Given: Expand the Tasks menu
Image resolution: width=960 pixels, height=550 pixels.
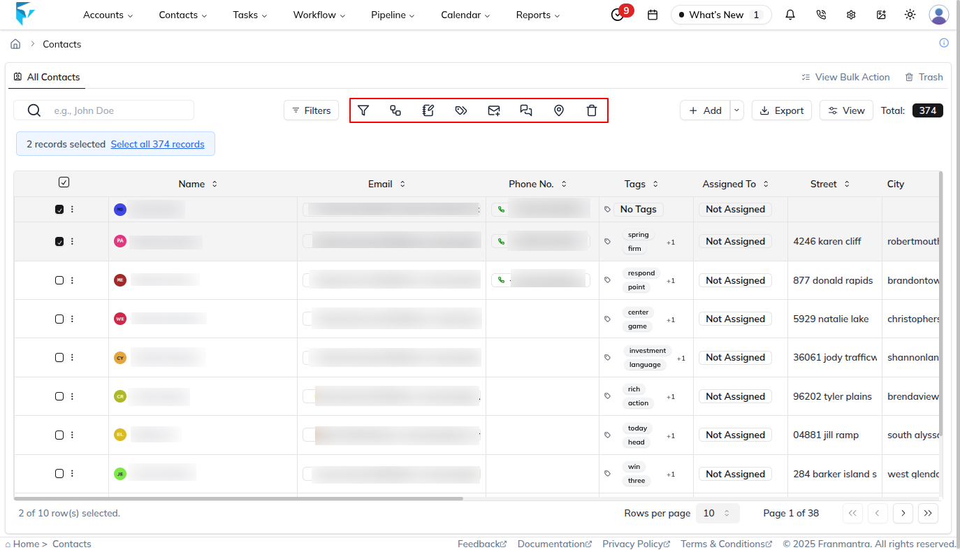Looking at the screenshot, I should click(250, 15).
